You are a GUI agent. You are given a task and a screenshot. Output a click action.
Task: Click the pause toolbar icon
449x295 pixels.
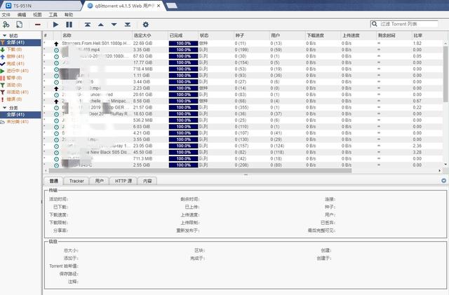[69, 25]
